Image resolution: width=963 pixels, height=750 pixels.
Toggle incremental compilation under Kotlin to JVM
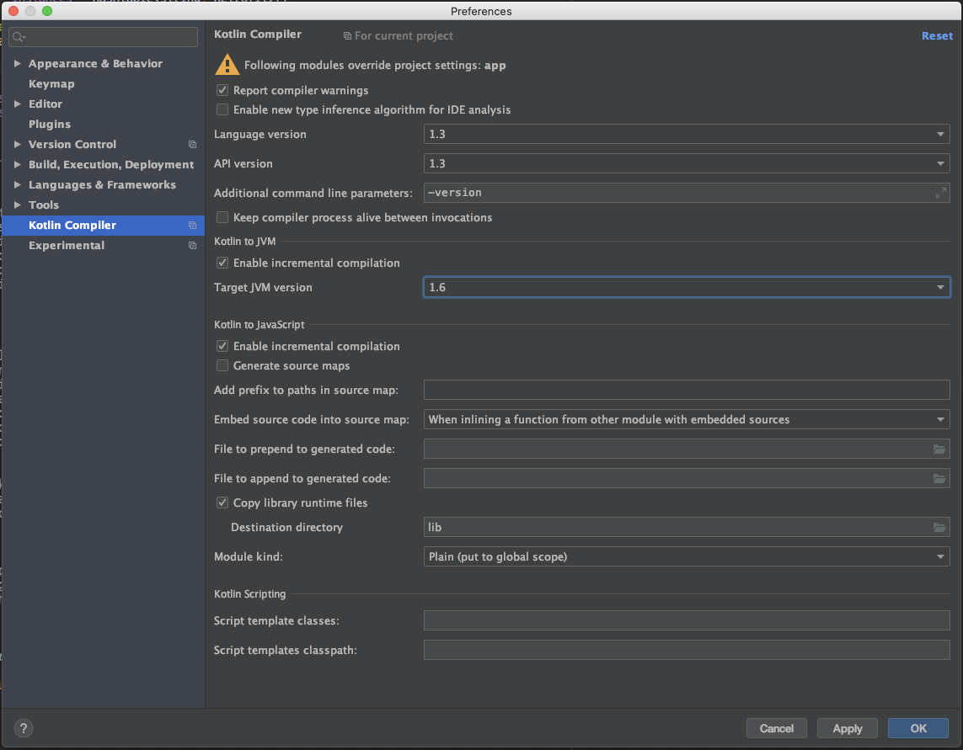tap(222, 263)
